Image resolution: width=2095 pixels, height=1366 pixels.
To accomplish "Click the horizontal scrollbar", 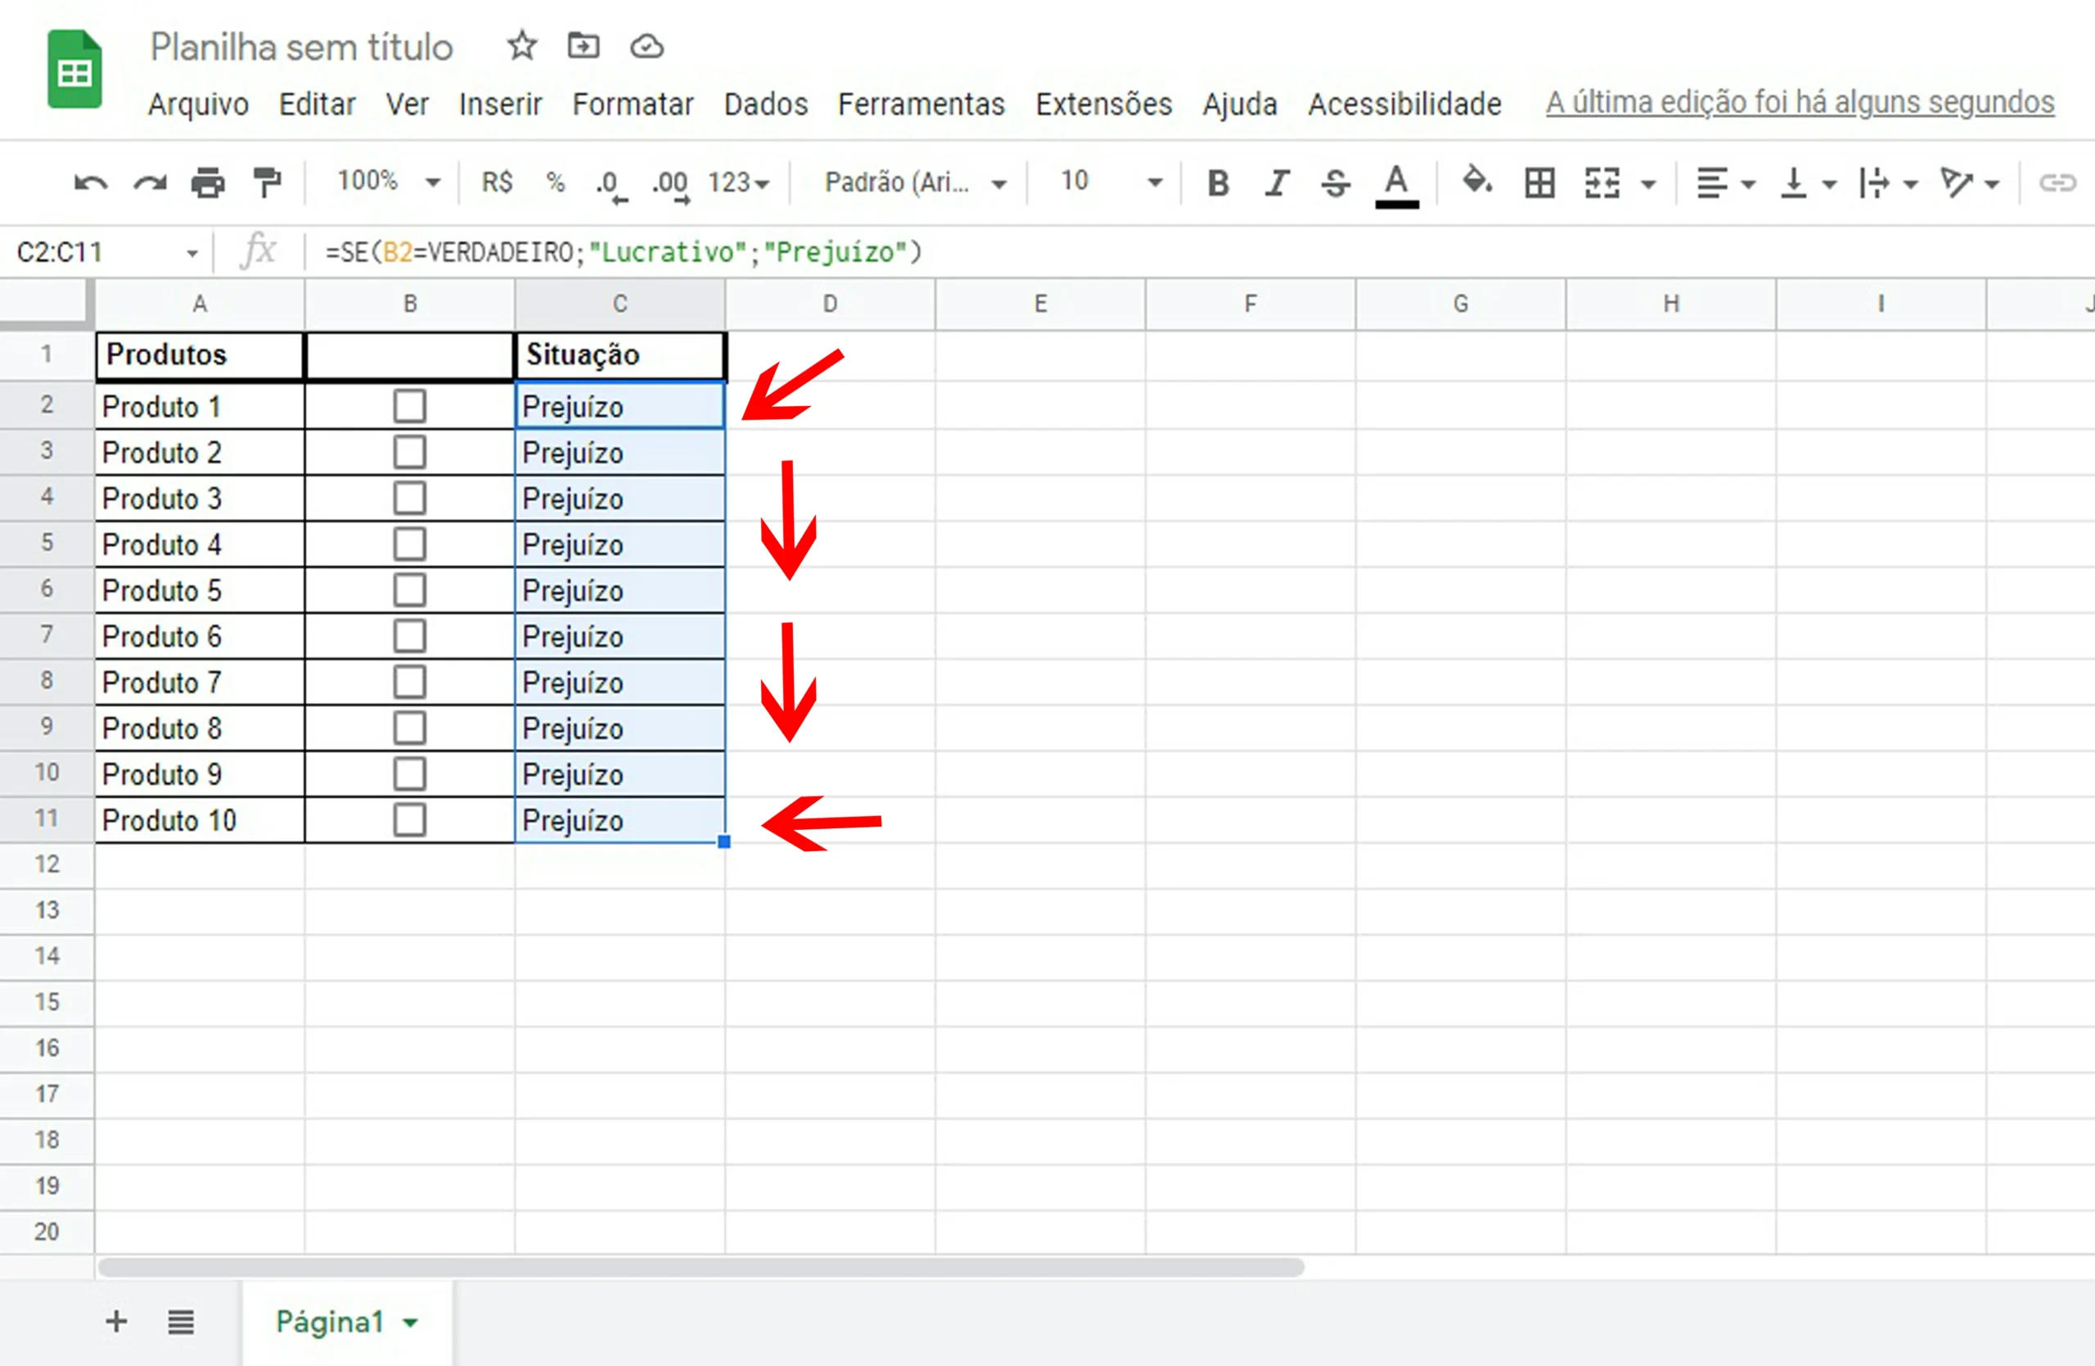I will tap(701, 1266).
